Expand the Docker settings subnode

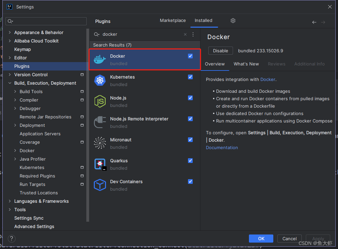[x=15, y=150]
